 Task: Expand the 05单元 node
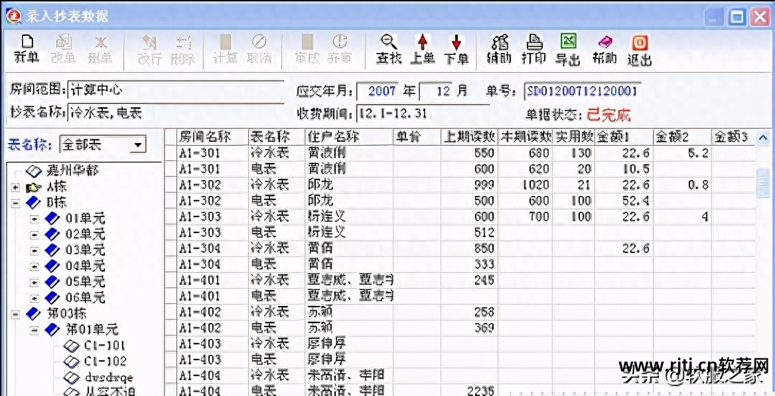[34, 282]
